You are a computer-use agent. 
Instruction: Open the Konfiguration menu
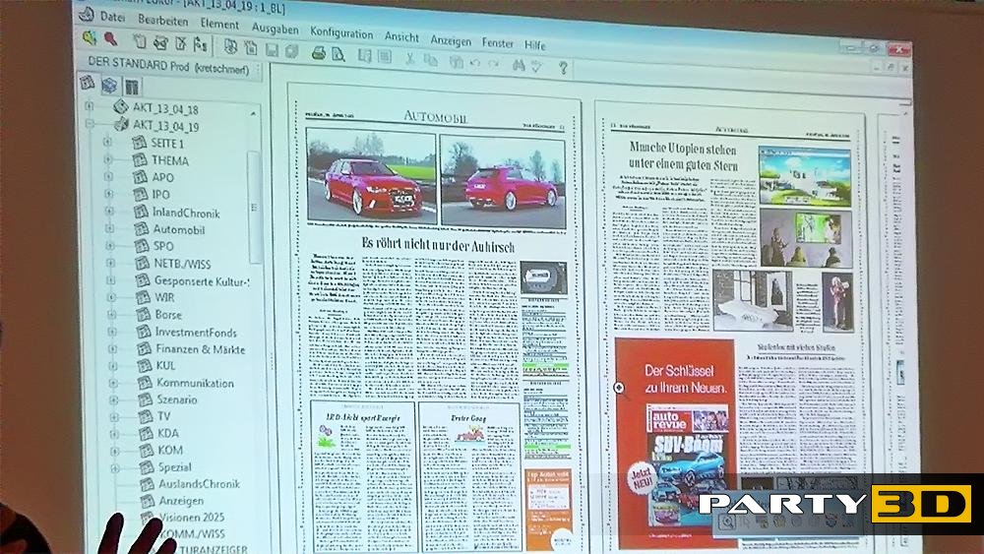[341, 32]
